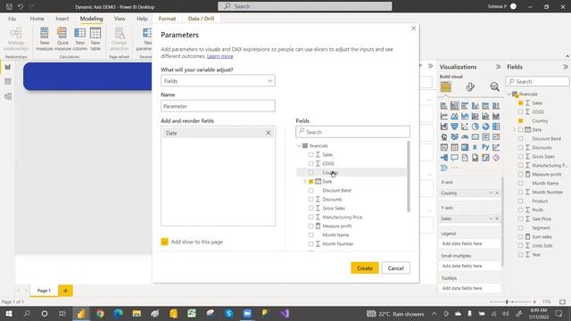The image size is (571, 321).
Task: Click the save icon in title bar
Action: [x=10, y=6]
